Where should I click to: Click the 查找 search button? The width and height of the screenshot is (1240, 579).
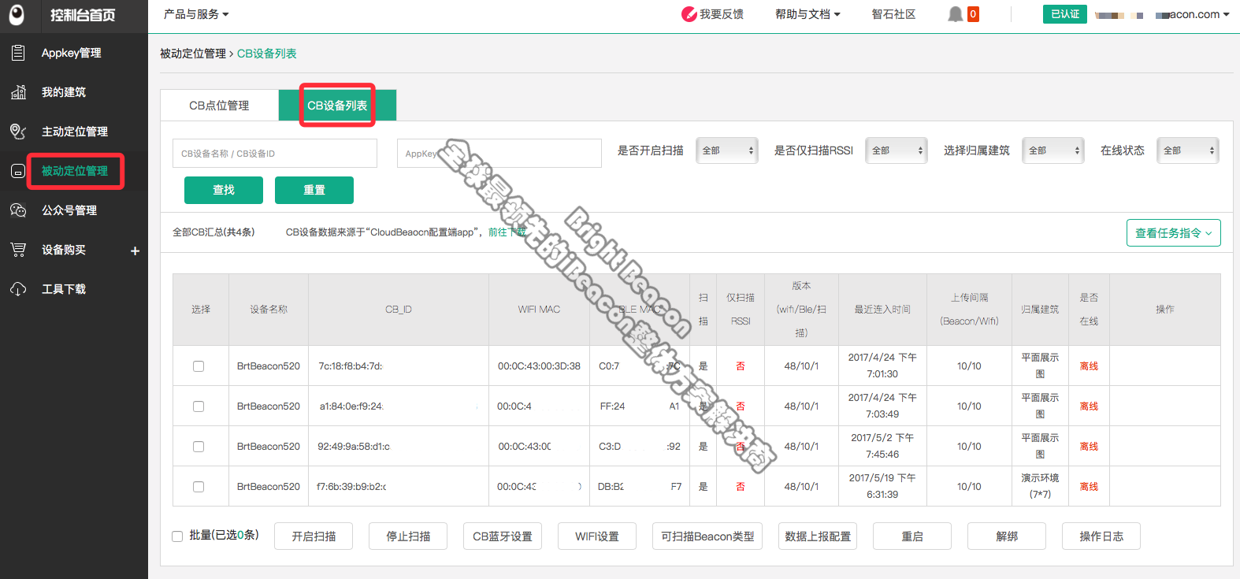tap(224, 190)
